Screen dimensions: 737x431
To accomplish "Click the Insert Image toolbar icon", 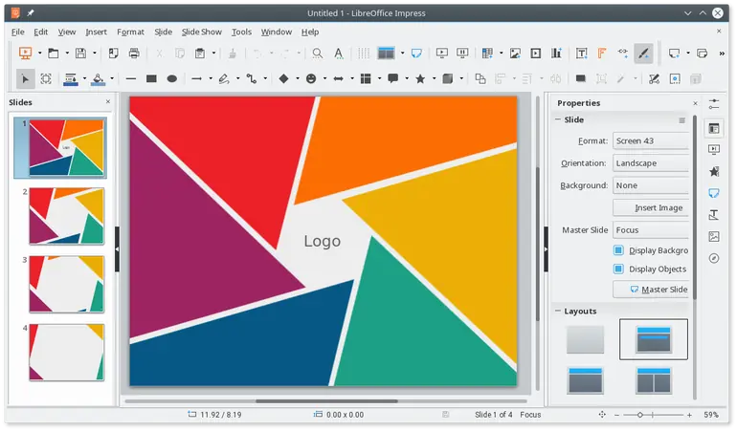I will (515, 54).
